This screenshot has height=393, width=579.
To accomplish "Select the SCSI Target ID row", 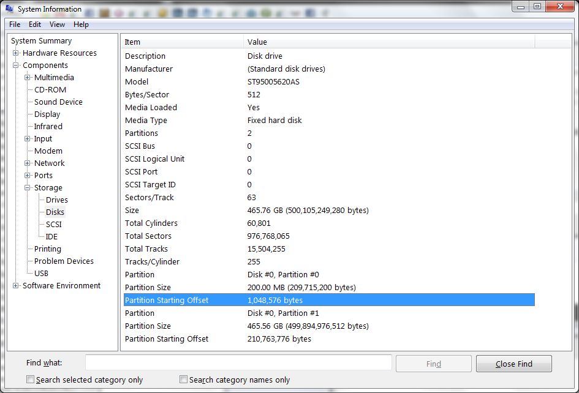I will tap(329, 184).
